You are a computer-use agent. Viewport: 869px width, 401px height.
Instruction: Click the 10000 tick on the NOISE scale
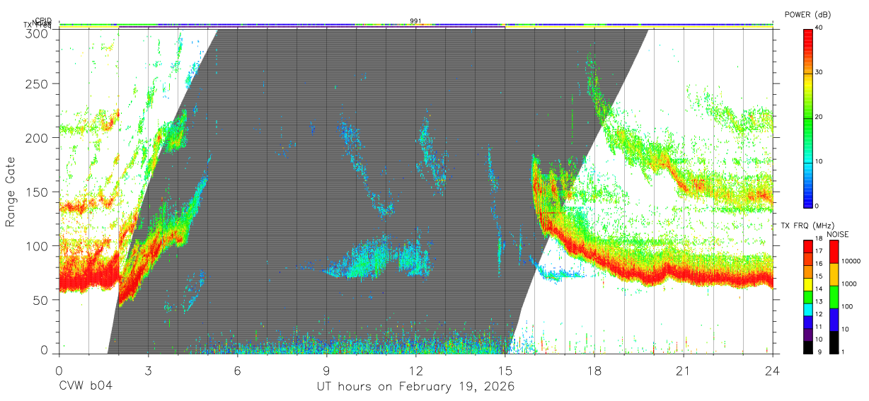(851, 262)
